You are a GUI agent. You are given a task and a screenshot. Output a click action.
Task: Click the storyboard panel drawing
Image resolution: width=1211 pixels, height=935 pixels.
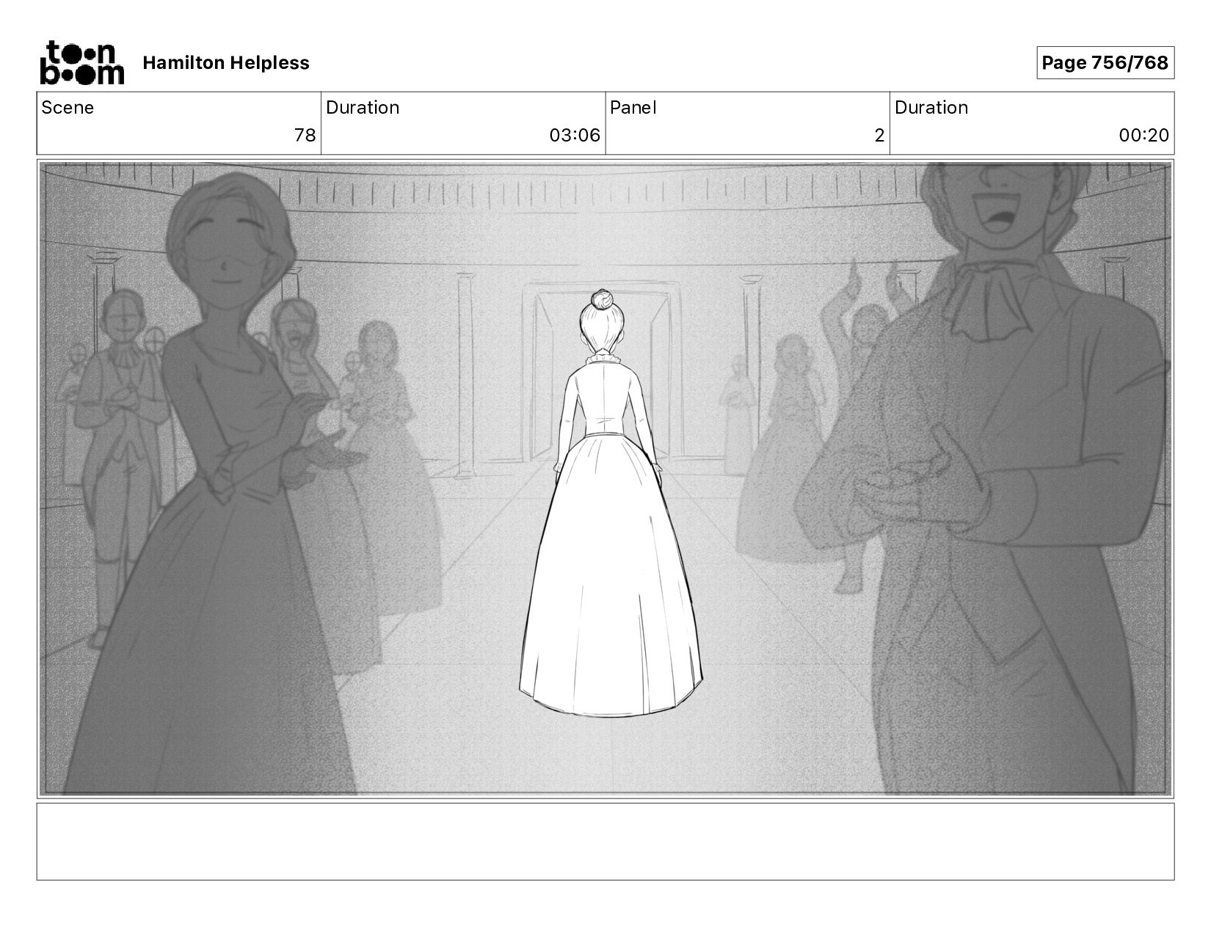pyautogui.click(x=605, y=479)
